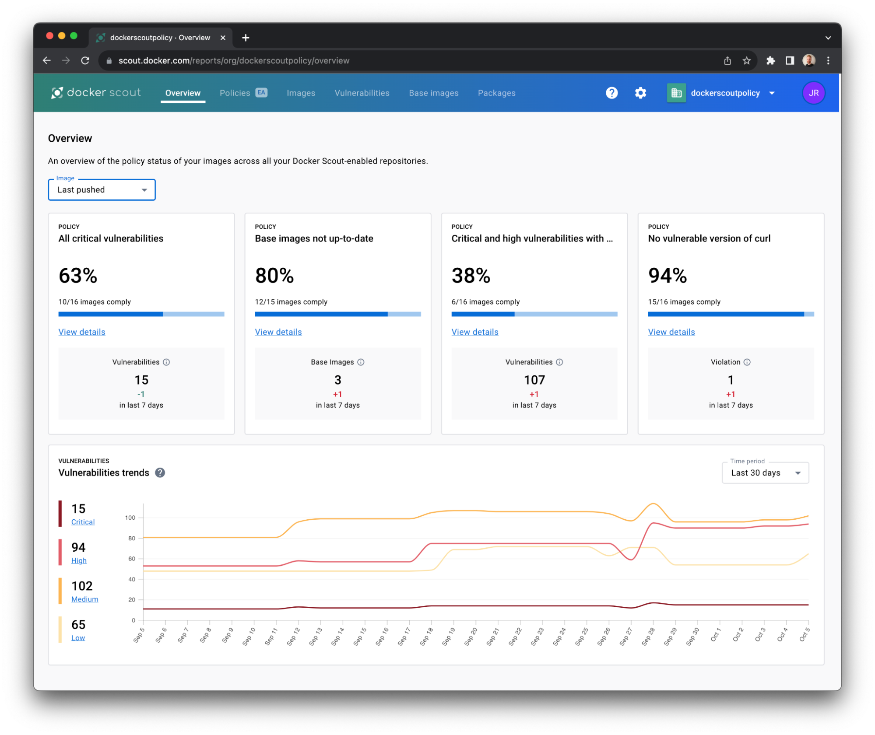
Task: Switch to the Policies tab
Action: coord(235,93)
